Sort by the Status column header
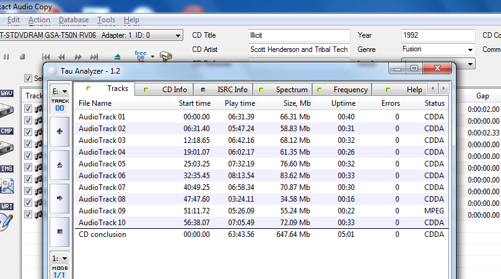 426,103
